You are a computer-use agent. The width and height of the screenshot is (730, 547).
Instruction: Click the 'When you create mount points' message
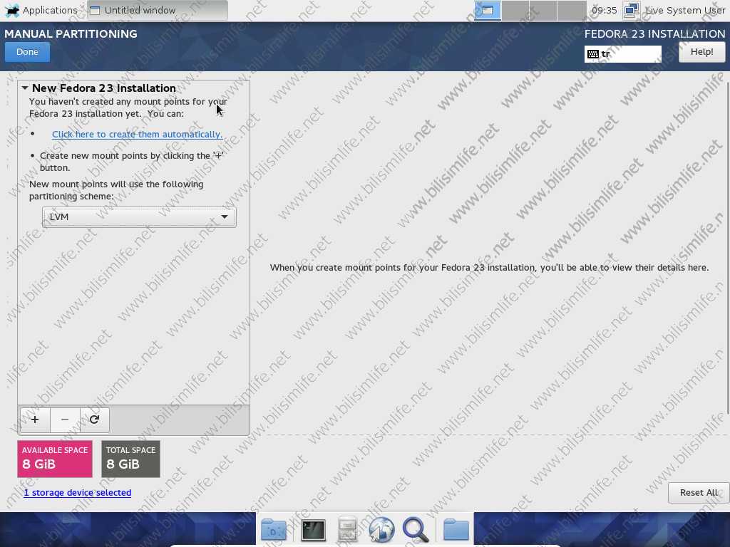click(489, 268)
